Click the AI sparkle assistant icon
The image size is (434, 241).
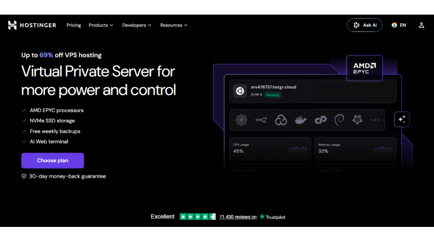(x=401, y=119)
